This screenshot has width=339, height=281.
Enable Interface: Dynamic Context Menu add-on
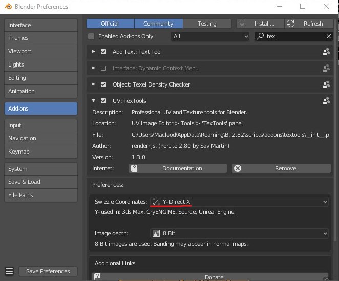(x=103, y=68)
